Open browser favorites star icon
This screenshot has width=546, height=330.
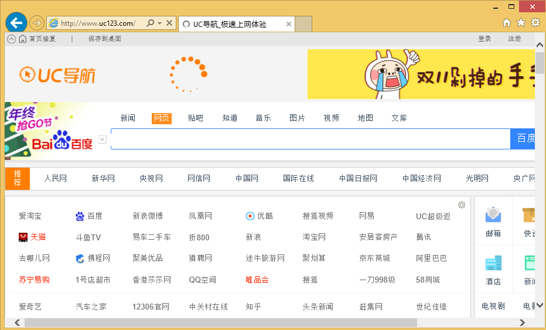pyautogui.click(x=521, y=23)
